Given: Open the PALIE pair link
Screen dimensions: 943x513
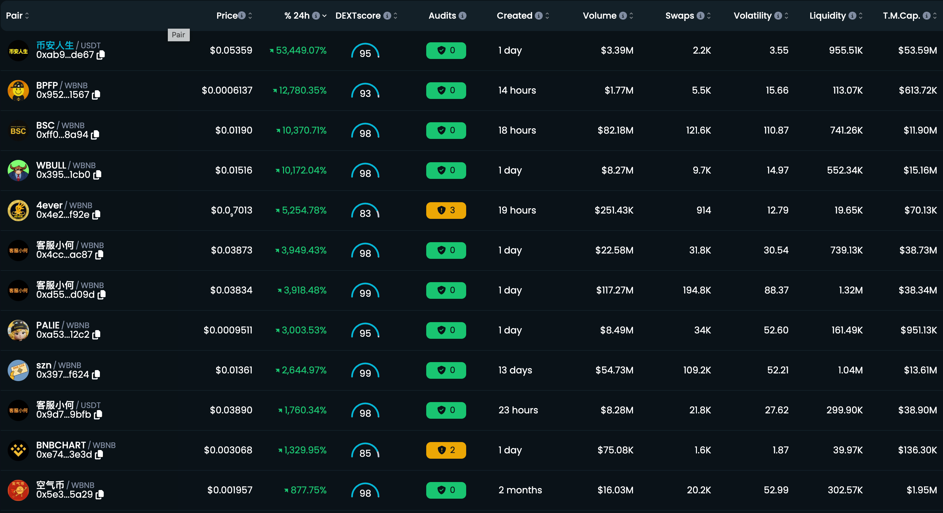Looking at the screenshot, I should coord(48,325).
